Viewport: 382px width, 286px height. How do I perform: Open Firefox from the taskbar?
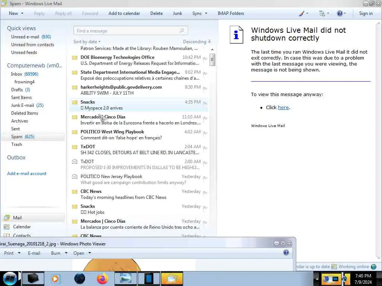click(102, 279)
